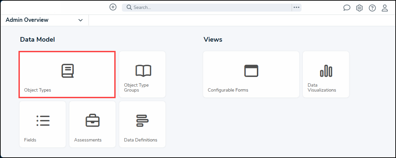Image resolution: width=396 pixels, height=158 pixels.
Task: Click into the Search field
Action: pyautogui.click(x=208, y=7)
